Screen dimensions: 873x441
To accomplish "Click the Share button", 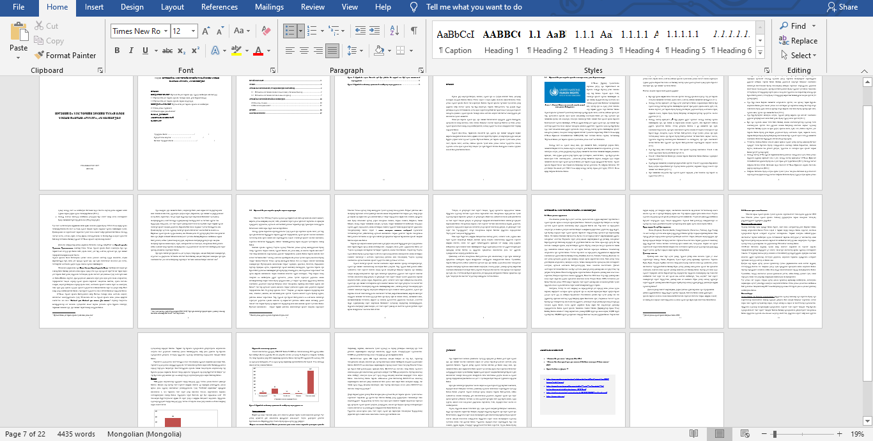I will 842,7.
